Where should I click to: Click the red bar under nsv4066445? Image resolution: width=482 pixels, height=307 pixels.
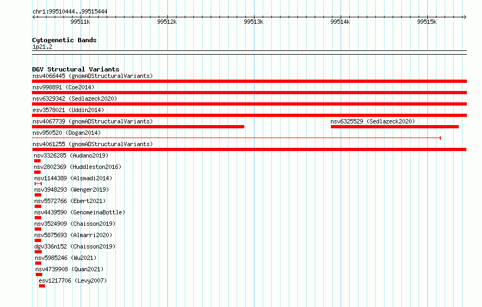[249, 81]
